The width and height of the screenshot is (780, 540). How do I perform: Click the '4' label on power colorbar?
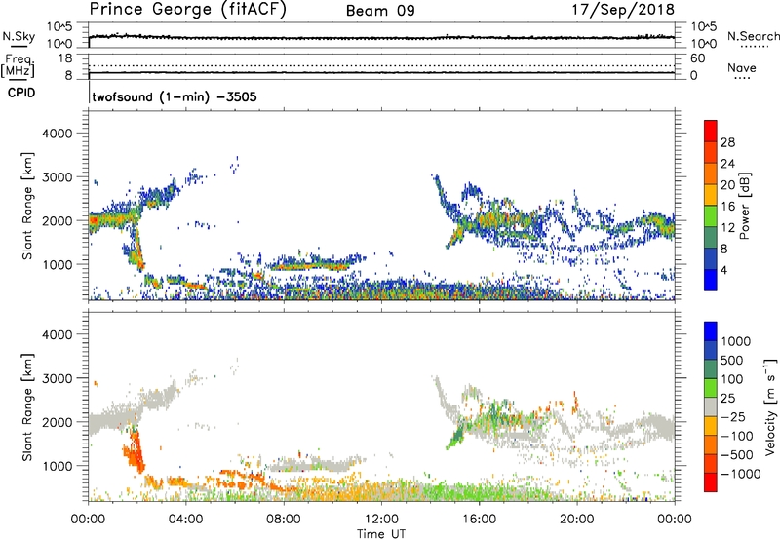click(723, 270)
